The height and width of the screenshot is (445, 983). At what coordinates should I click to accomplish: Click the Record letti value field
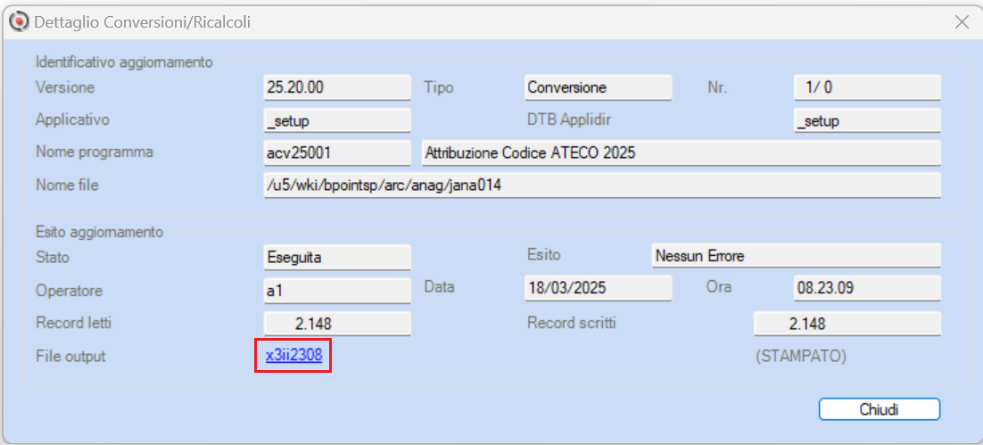point(337,324)
